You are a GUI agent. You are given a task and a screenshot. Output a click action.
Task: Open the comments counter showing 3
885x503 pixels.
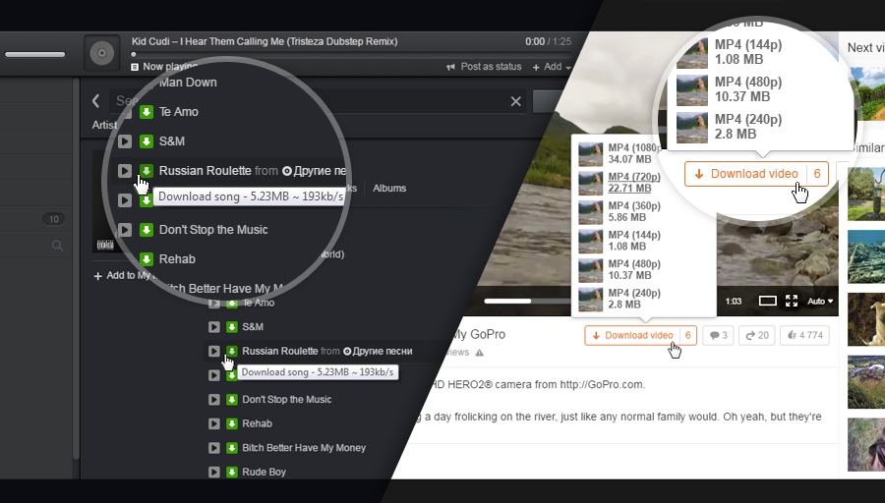pyautogui.click(x=718, y=336)
